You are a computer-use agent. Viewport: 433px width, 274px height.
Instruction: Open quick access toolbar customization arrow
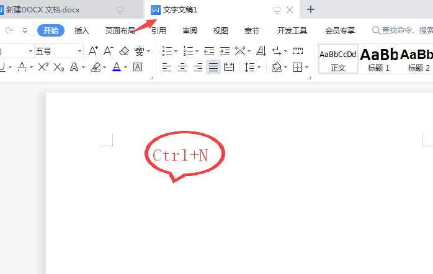(25, 30)
